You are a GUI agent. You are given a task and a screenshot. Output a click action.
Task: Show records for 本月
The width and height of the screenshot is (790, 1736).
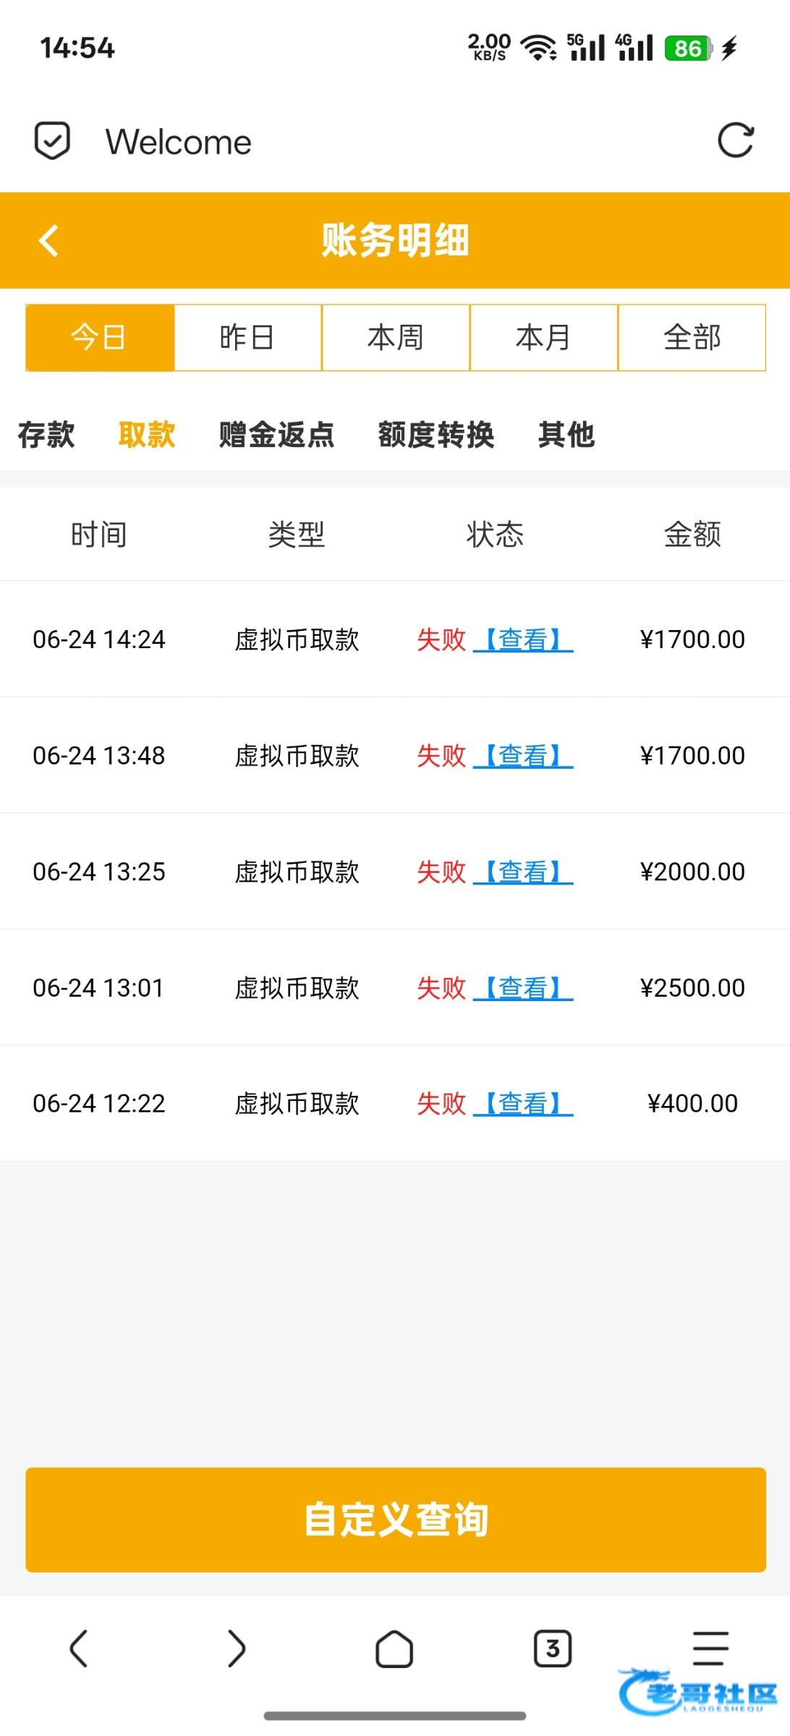543,338
